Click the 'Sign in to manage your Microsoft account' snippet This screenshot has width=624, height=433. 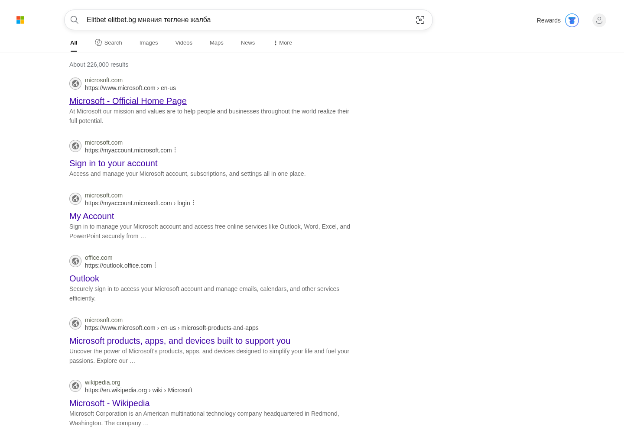point(210,231)
